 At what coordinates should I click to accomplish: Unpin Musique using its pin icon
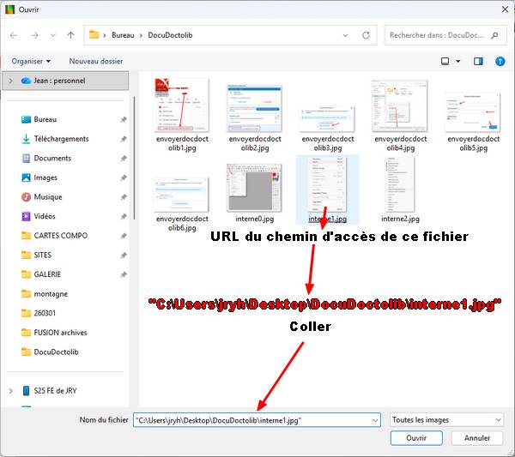(x=124, y=197)
